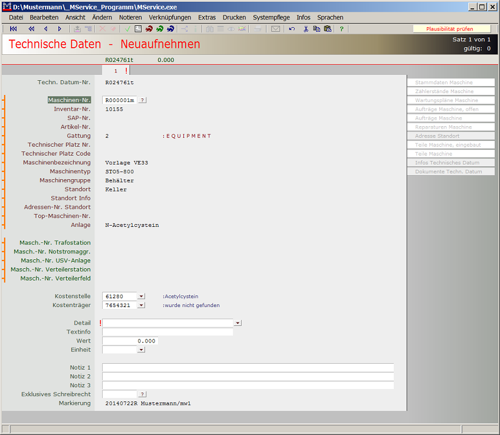Expand the Kostenträger dropdown
This screenshot has width=500, height=435.
(141, 305)
